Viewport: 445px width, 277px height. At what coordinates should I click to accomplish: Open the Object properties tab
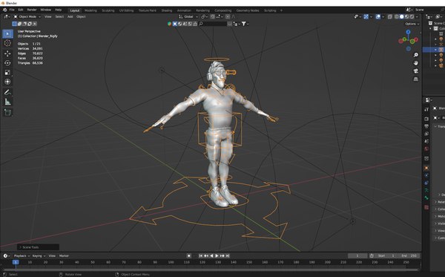[426, 168]
